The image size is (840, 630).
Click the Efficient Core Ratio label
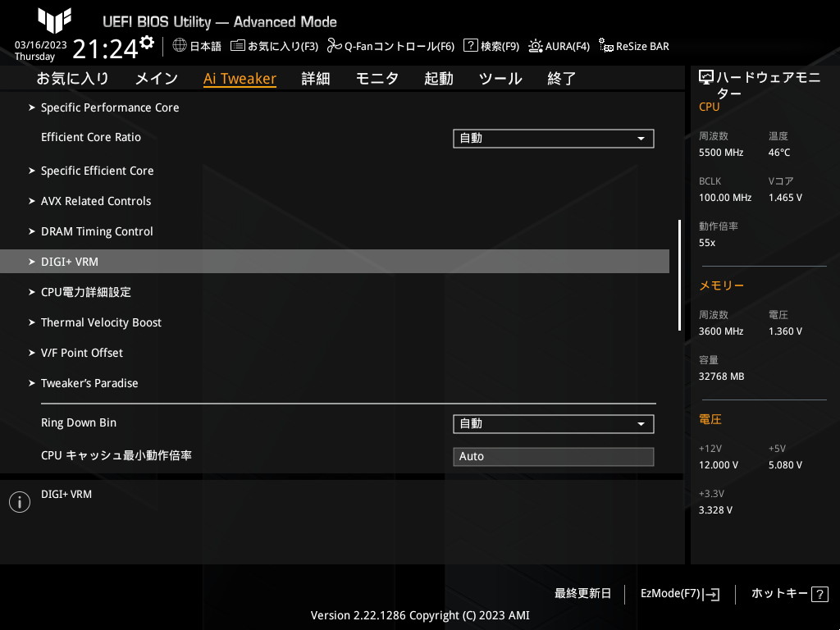[91, 137]
